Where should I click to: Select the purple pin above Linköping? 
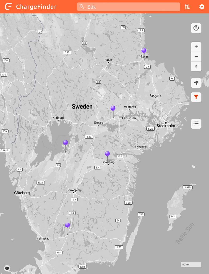[107, 154]
